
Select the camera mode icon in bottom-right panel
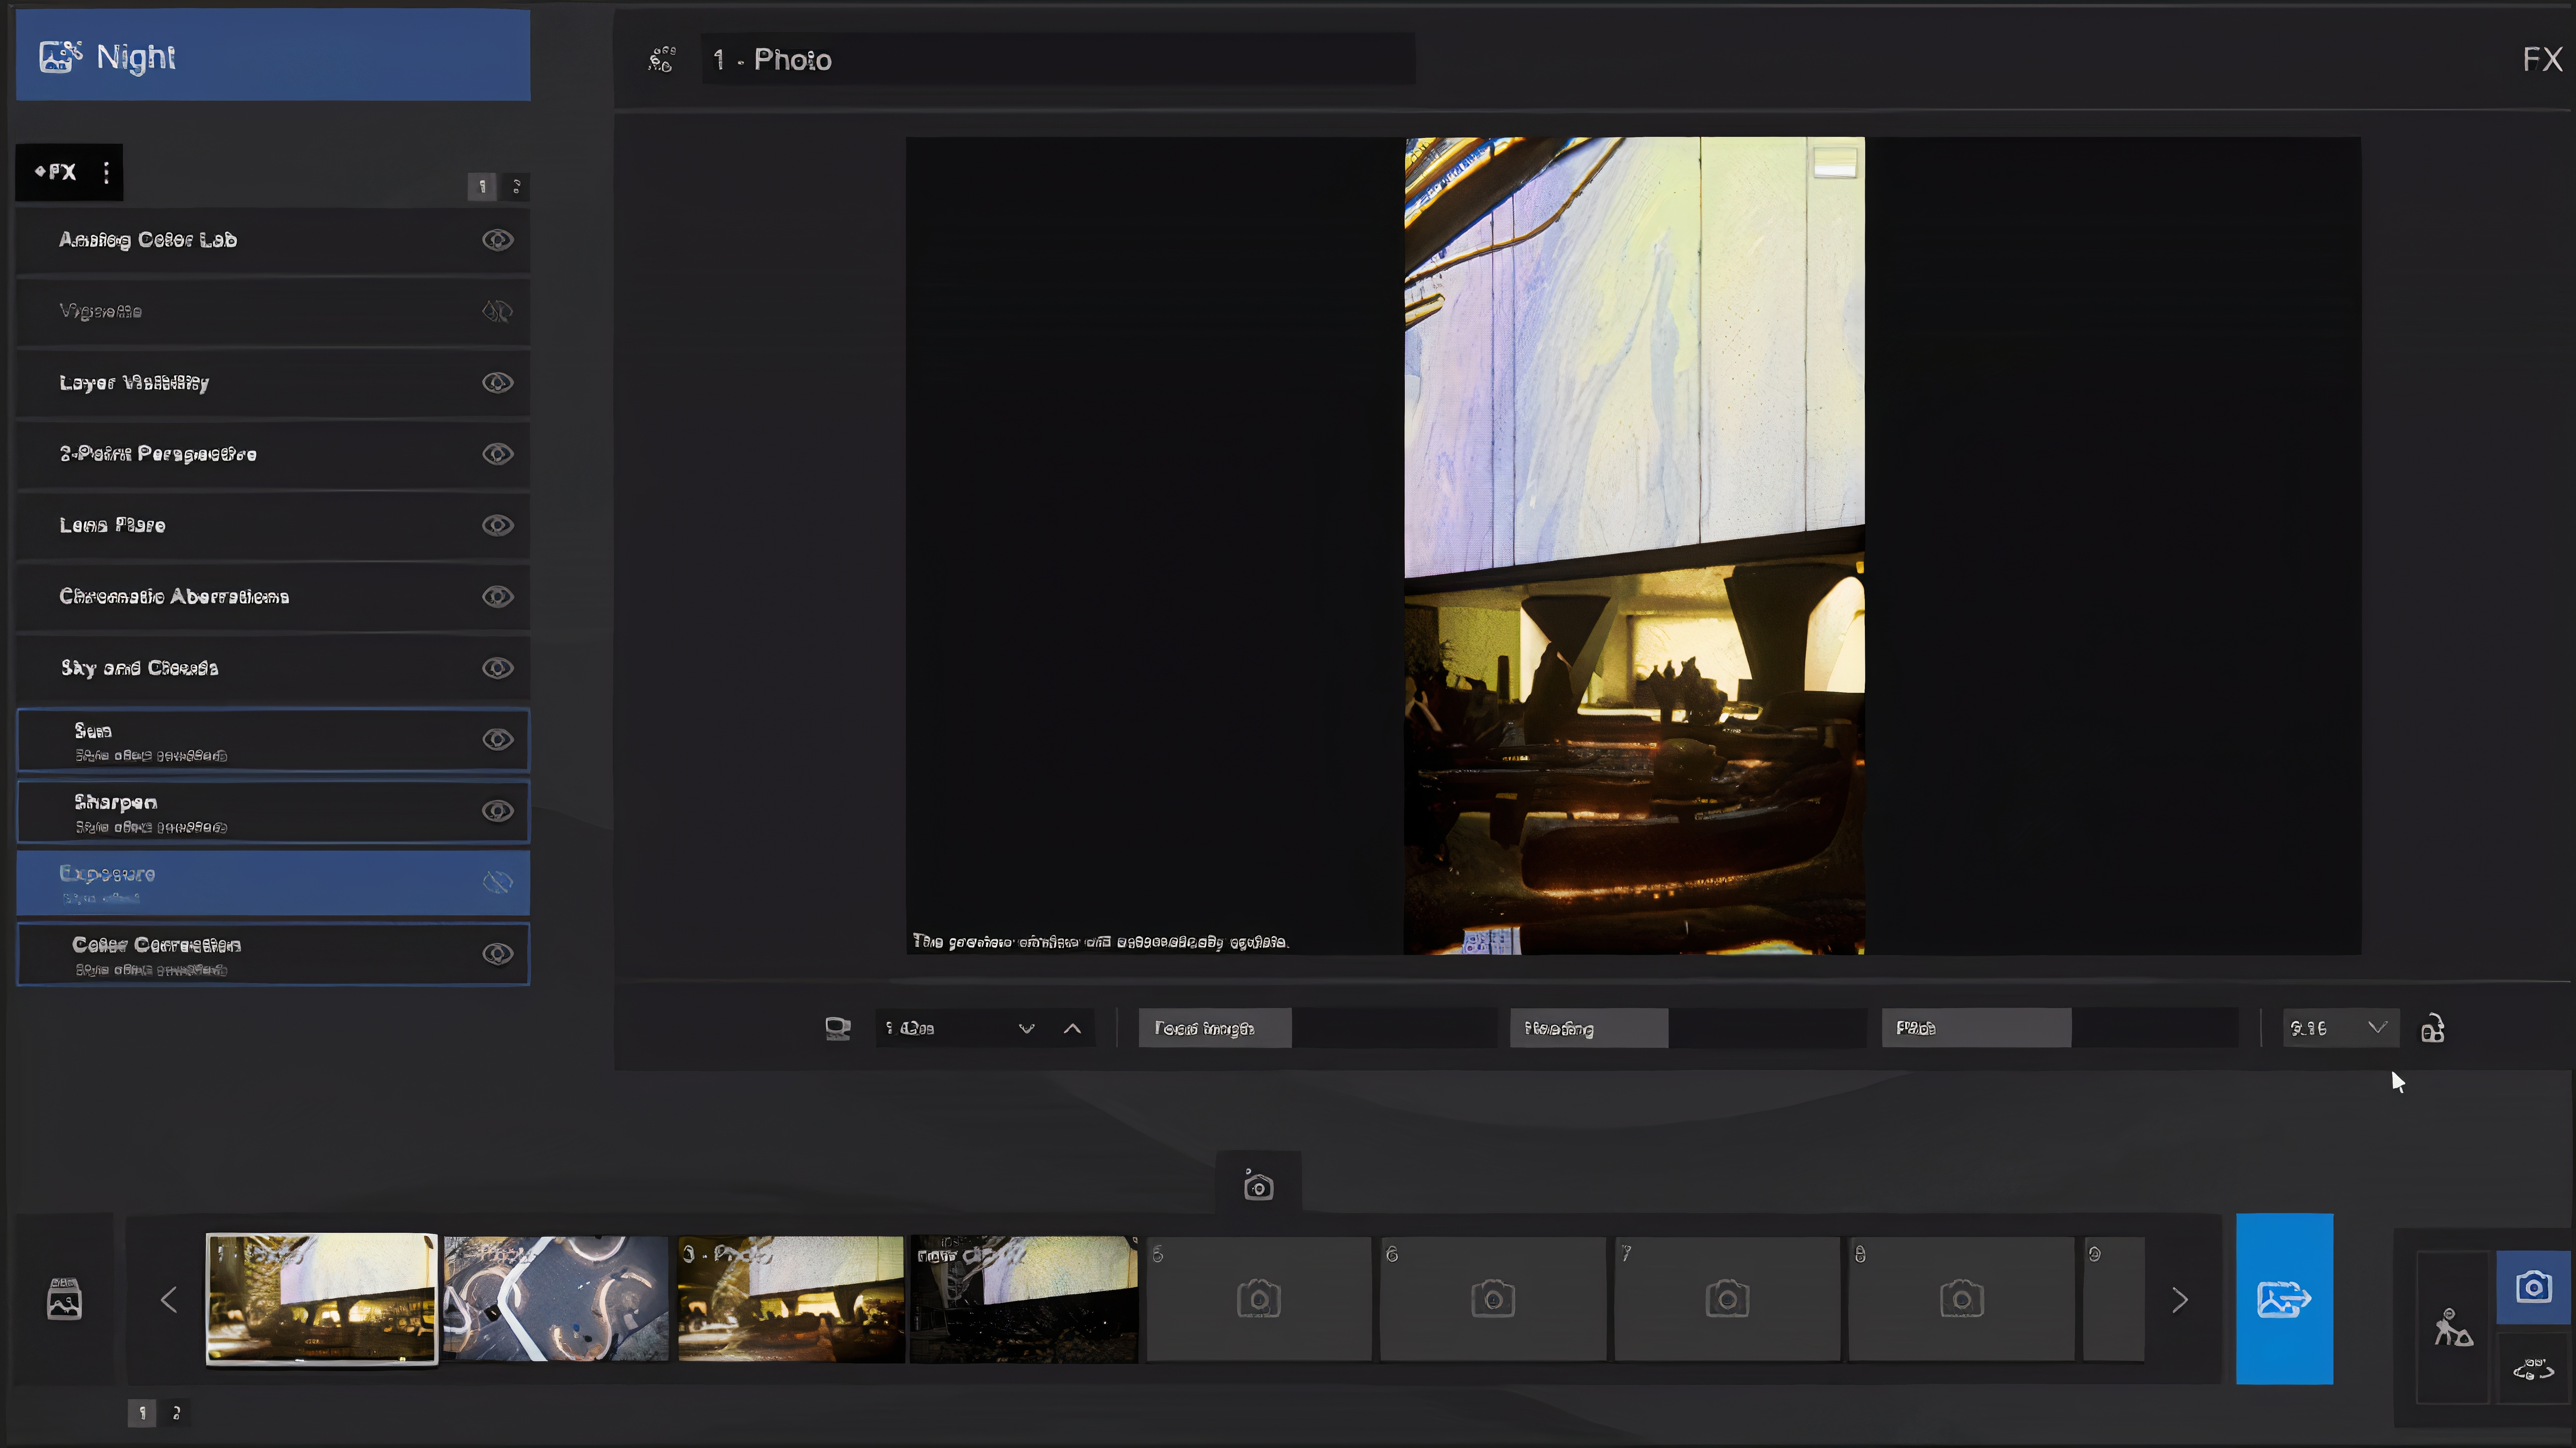click(x=2534, y=1287)
